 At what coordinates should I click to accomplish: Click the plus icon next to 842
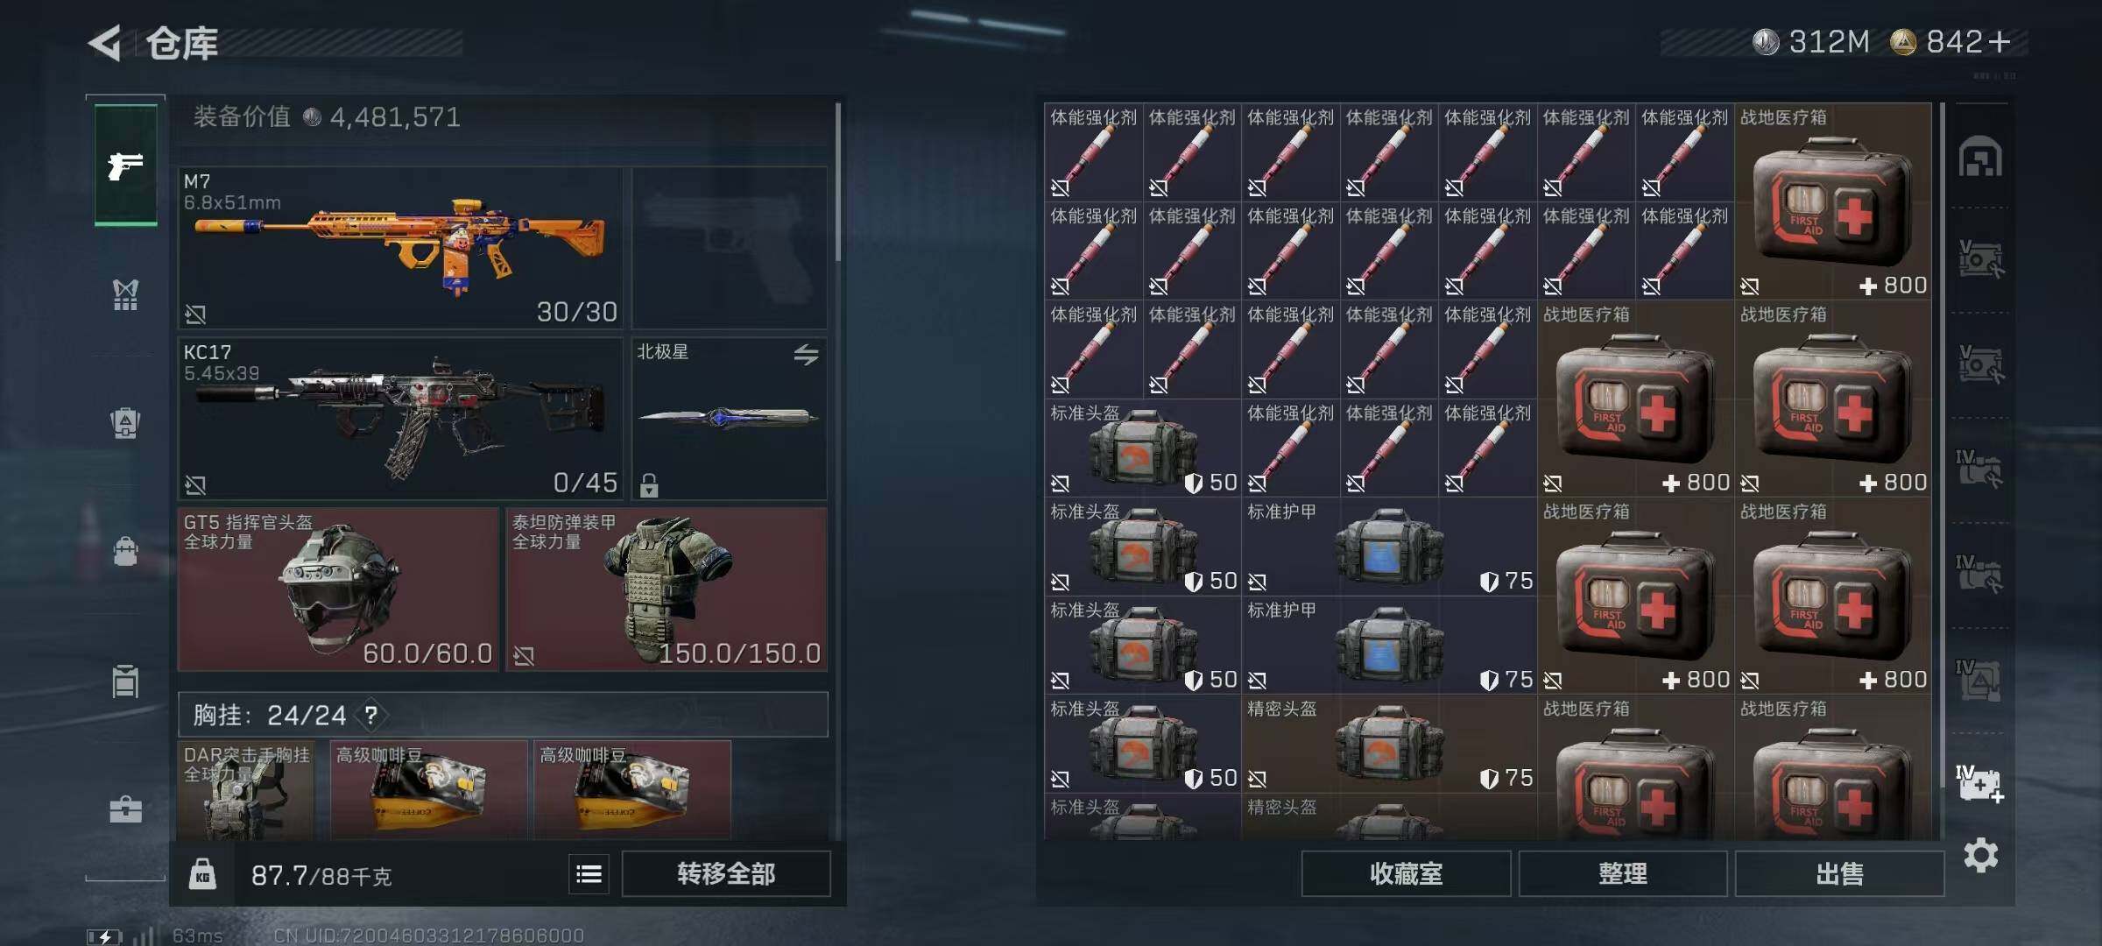point(1999,41)
